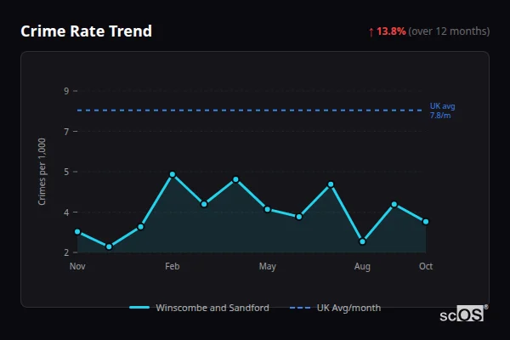Viewport: 510px width, 340px height.
Task: Click the red upward arrow icon
Action: coord(371,32)
